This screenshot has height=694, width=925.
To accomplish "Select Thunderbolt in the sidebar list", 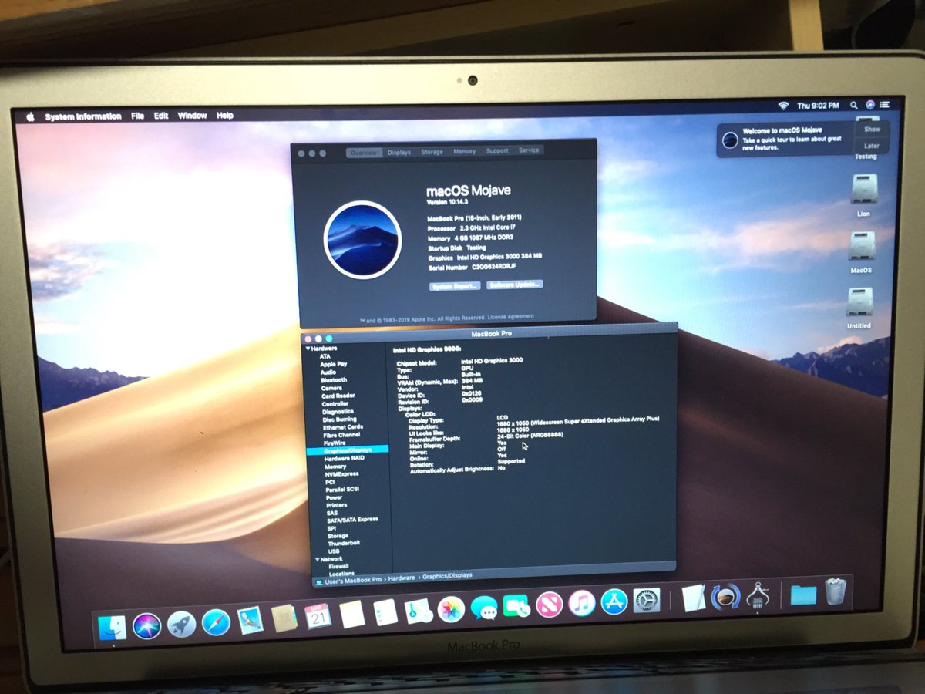I will coord(343,544).
